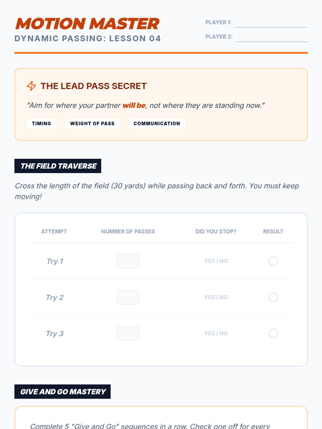Click THE FIELD TRAVERSE section header
Image resolution: width=322 pixels, height=429 pixels.
[x=58, y=166]
